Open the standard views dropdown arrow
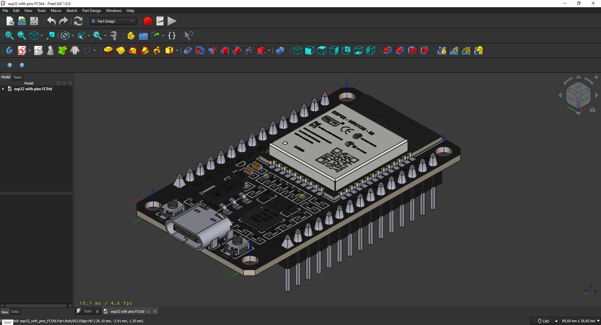601x325 pixels. pos(42,36)
